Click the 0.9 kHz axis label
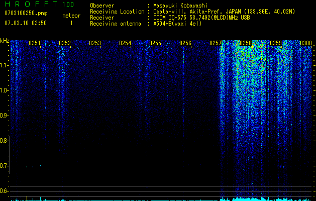Image resolution: width=316 pixels, height=201 pixels. coord(5,116)
